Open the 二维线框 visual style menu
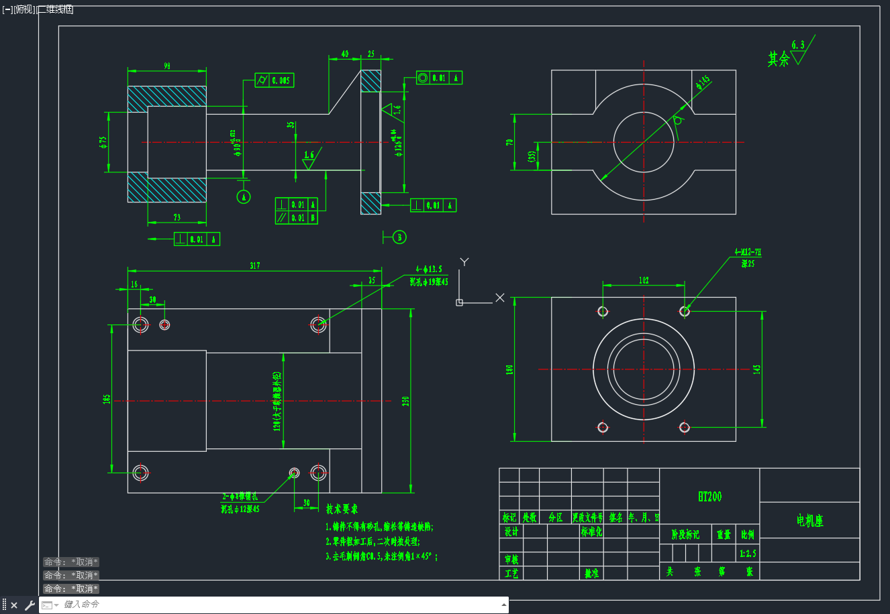Viewport: 890px width, 614px height. click(55, 9)
